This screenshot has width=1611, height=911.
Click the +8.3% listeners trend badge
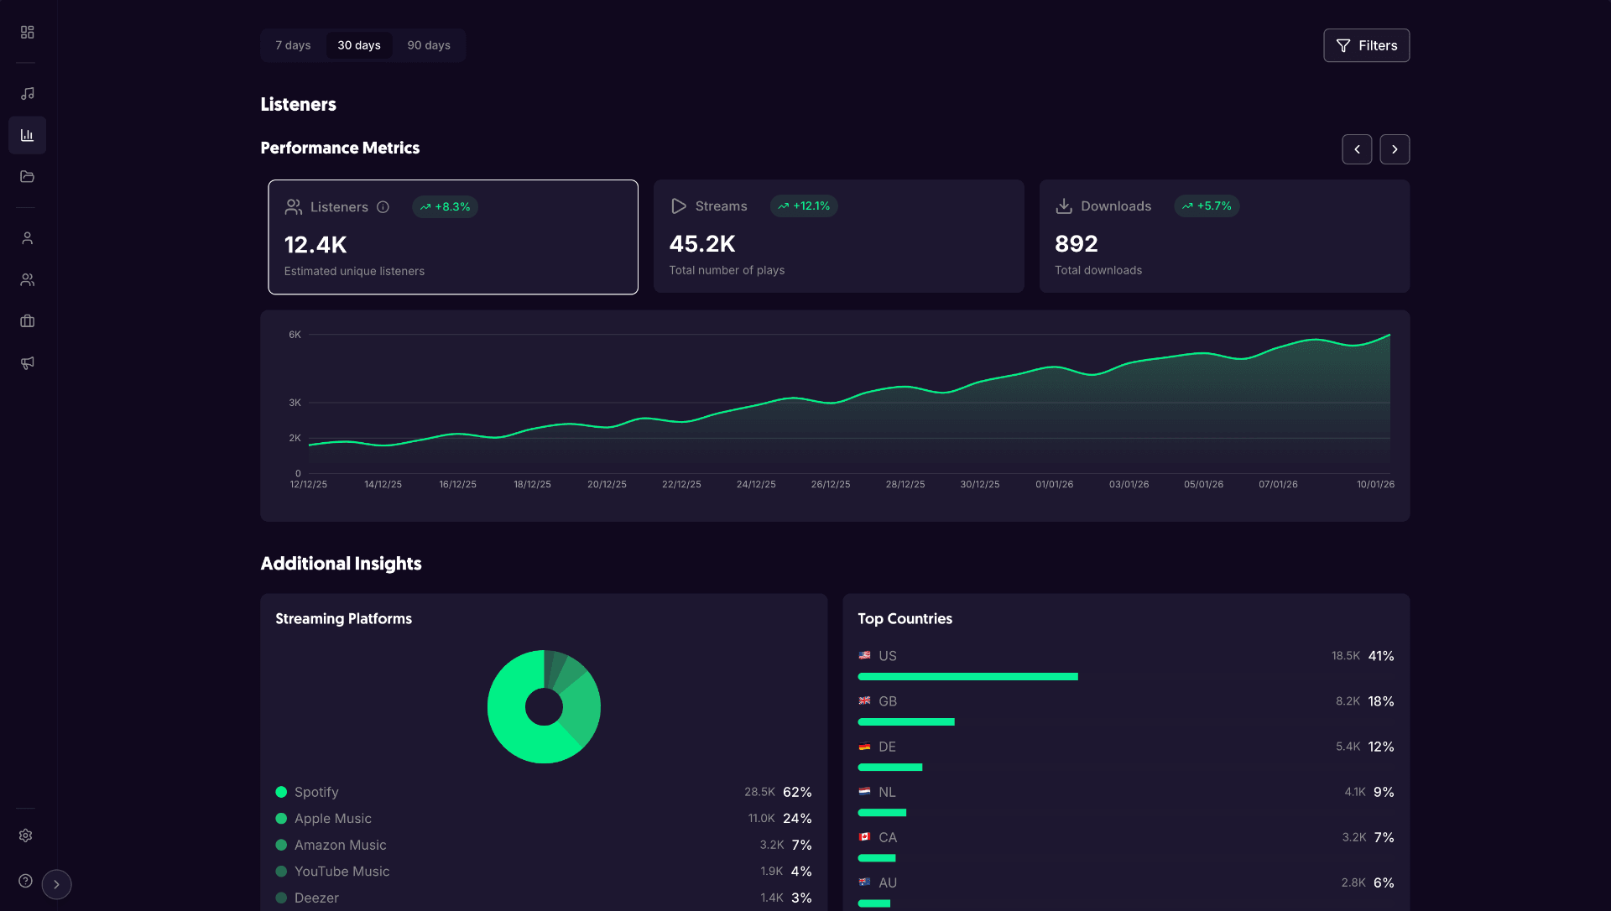[446, 207]
